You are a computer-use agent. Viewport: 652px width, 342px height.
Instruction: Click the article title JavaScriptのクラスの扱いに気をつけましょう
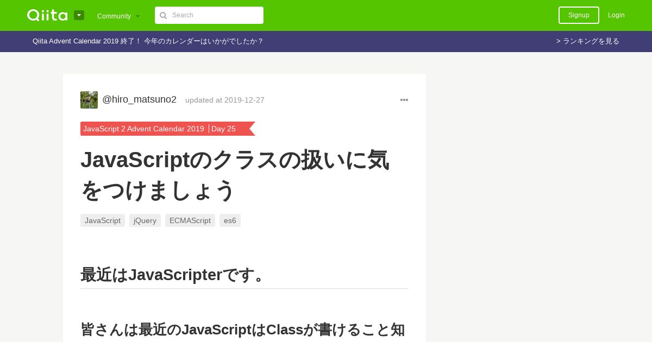point(235,175)
